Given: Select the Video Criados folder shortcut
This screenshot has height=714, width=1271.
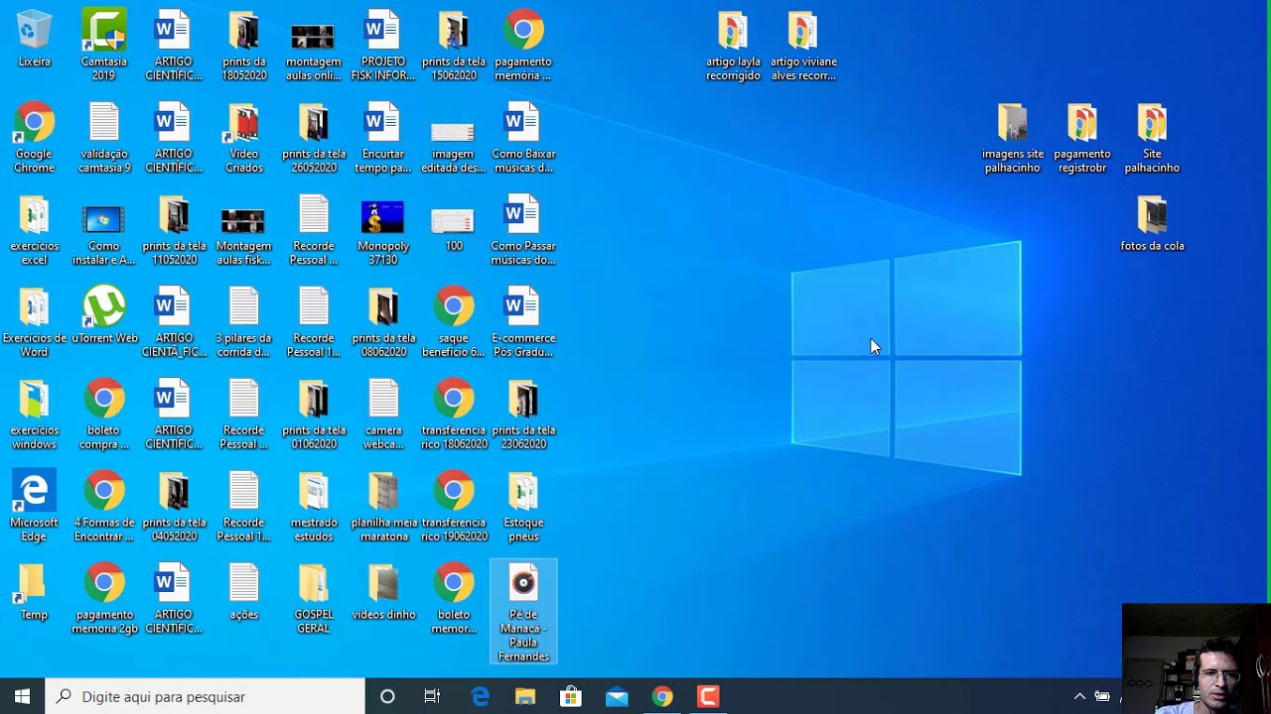Looking at the screenshot, I should point(244,138).
